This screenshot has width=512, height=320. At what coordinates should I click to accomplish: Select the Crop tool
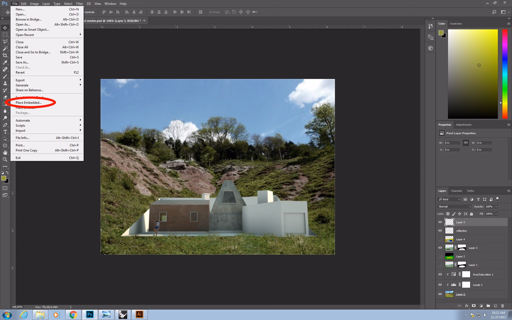pyautogui.click(x=5, y=55)
